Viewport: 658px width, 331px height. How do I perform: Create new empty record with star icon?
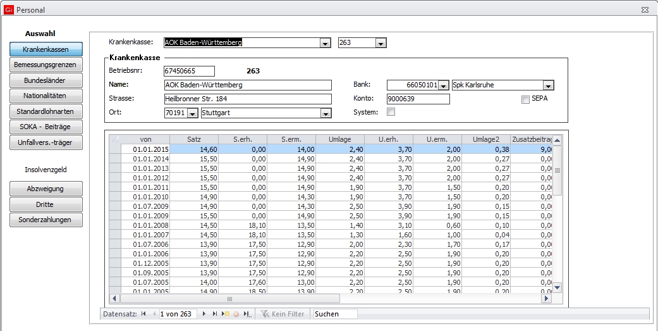coord(226,314)
